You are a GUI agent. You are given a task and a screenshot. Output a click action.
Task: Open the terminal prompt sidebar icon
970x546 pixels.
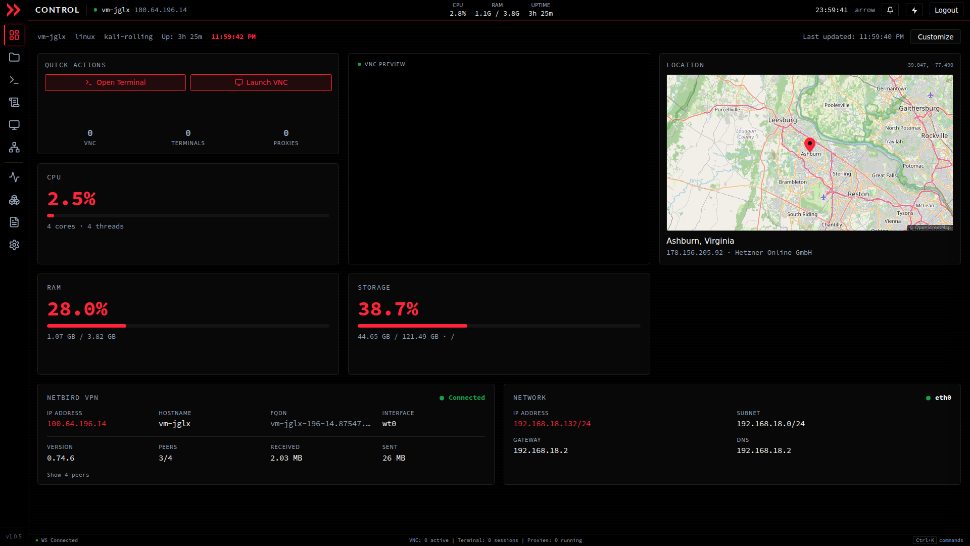(x=14, y=80)
